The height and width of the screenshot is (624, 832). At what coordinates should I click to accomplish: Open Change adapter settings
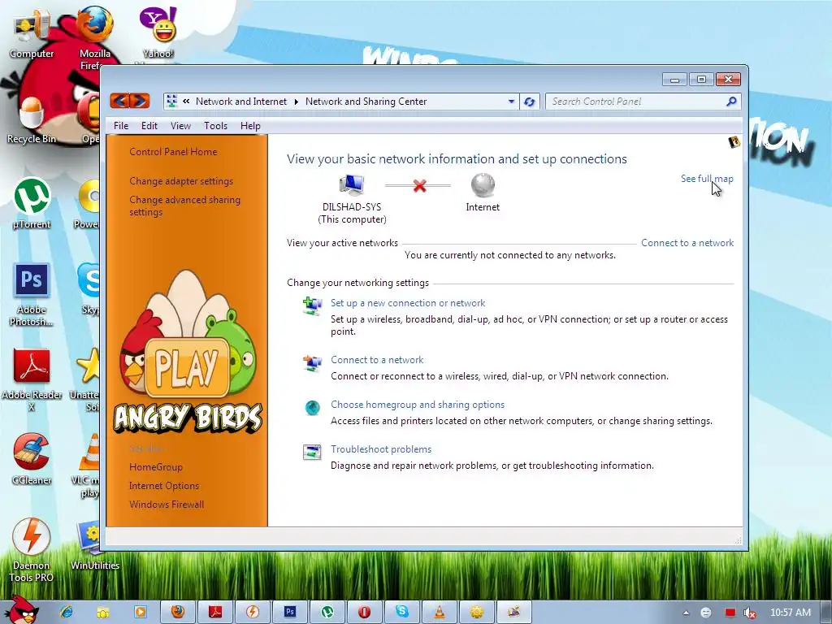coord(181,181)
